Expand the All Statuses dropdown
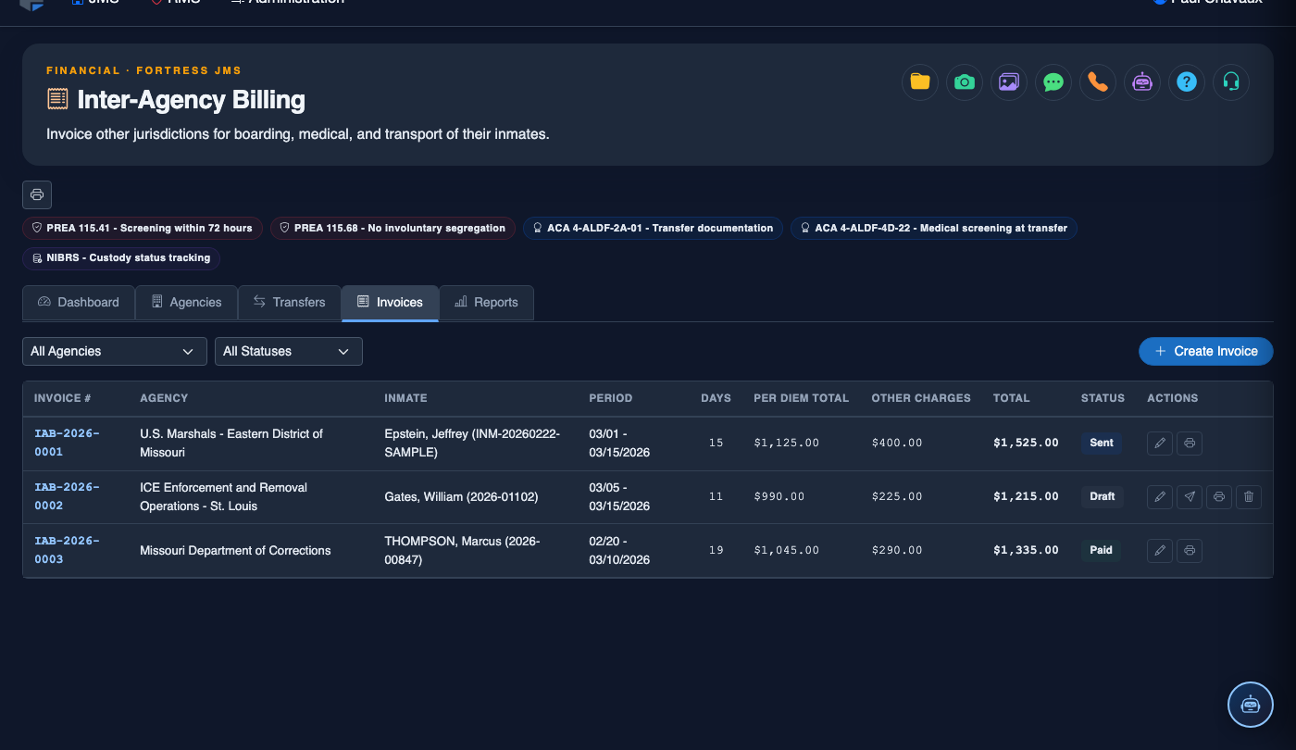This screenshot has height=750, width=1296. click(289, 352)
